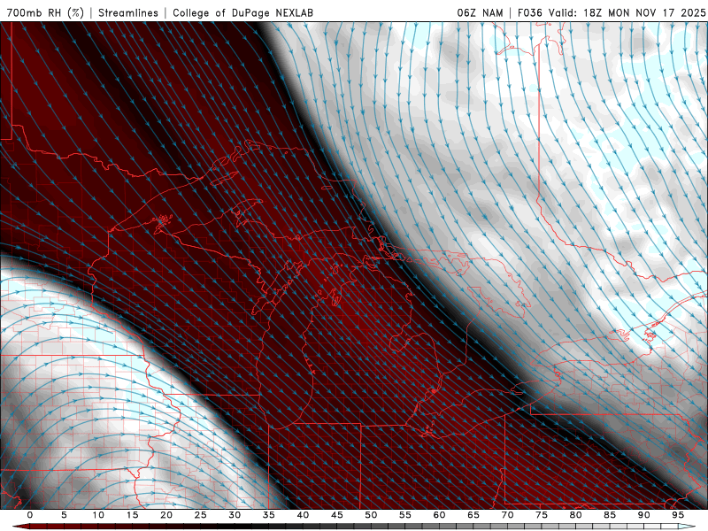Click the color scale label "10"
Image resolution: width=708 pixels, height=531 pixels.
click(98, 515)
